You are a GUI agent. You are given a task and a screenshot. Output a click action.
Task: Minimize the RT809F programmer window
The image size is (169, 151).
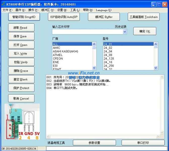point(153,5)
